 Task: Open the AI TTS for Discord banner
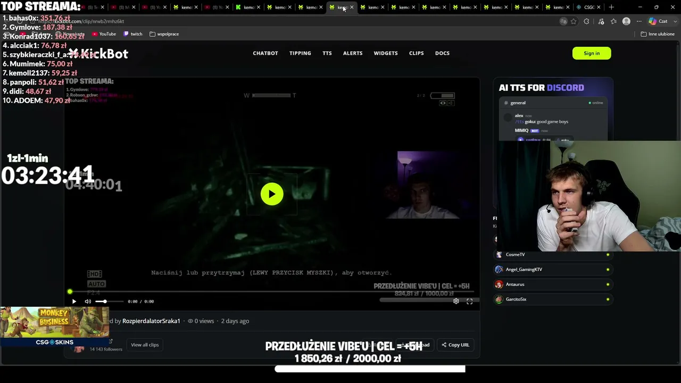pyautogui.click(x=553, y=110)
